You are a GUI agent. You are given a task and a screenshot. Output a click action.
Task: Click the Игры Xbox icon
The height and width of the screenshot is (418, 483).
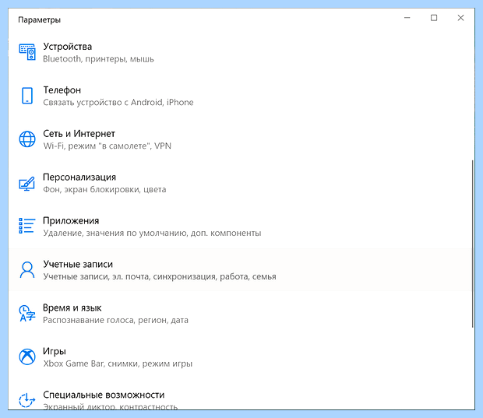27,357
